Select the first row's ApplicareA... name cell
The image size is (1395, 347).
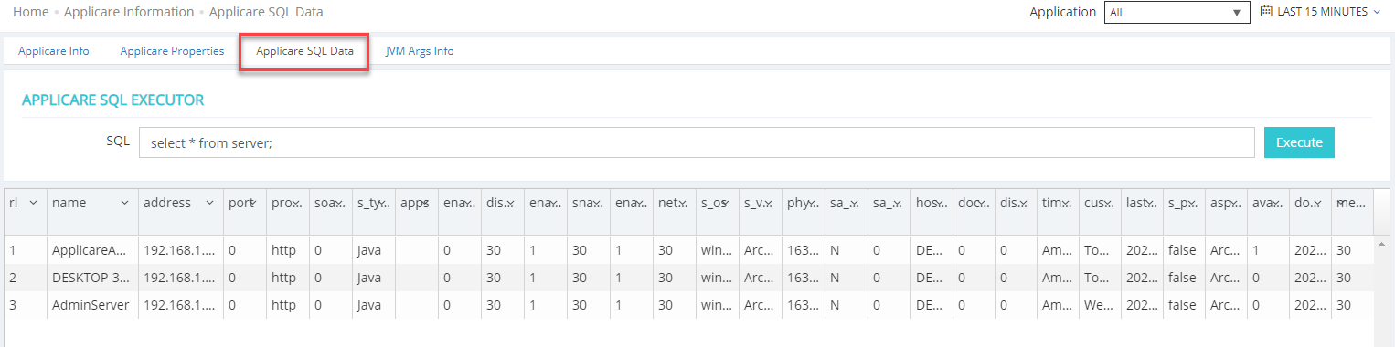pyautogui.click(x=91, y=248)
